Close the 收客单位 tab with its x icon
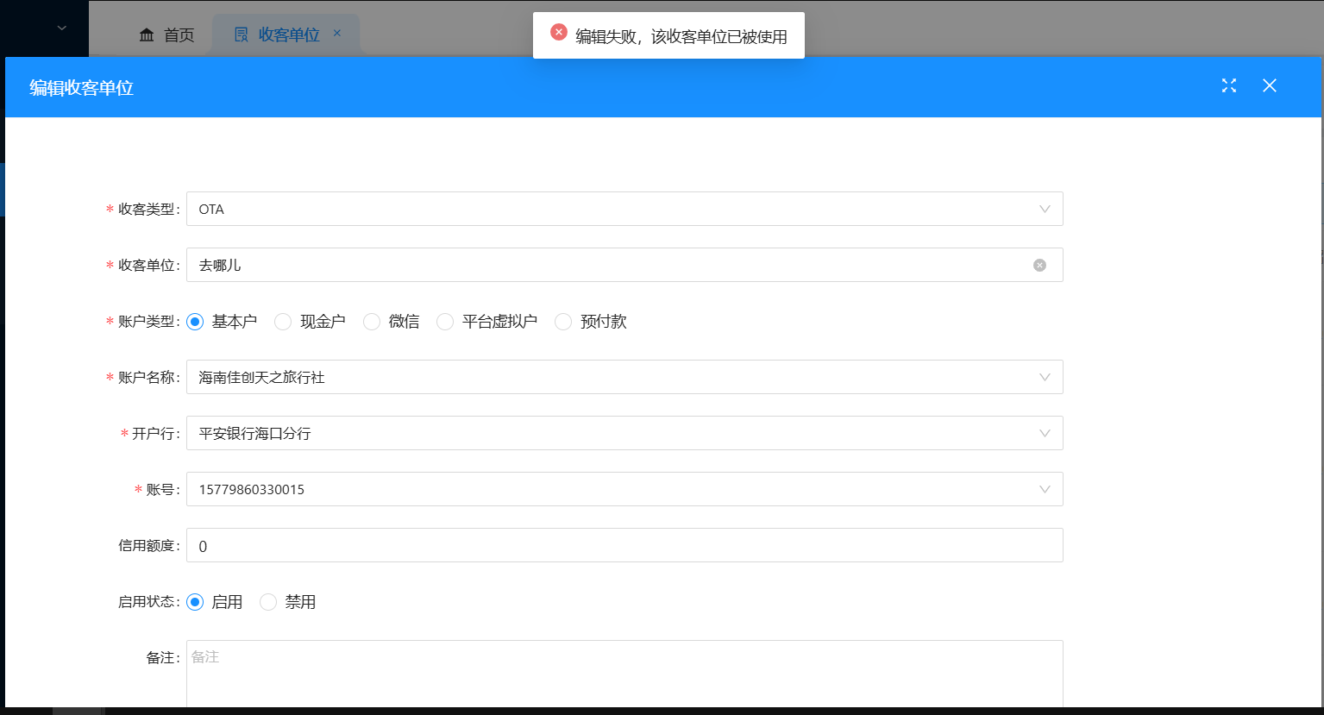This screenshot has height=715, width=1324. pos(337,34)
